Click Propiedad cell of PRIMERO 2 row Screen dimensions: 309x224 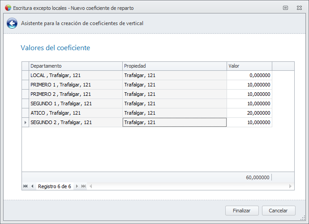[174, 94]
